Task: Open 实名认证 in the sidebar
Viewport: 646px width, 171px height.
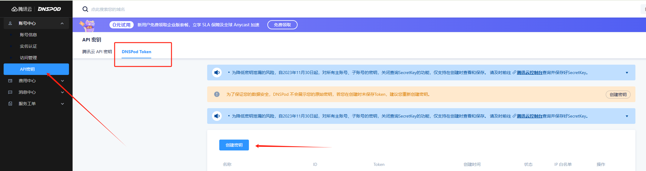Action: coord(28,46)
